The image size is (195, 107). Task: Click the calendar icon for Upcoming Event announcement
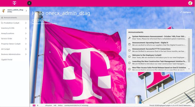(129, 44)
